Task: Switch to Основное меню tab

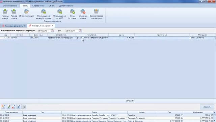Action: tap(10, 6)
